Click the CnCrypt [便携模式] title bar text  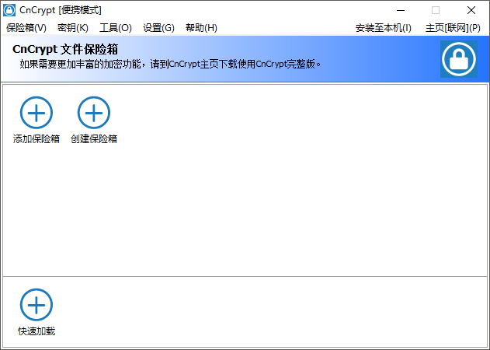click(60, 10)
